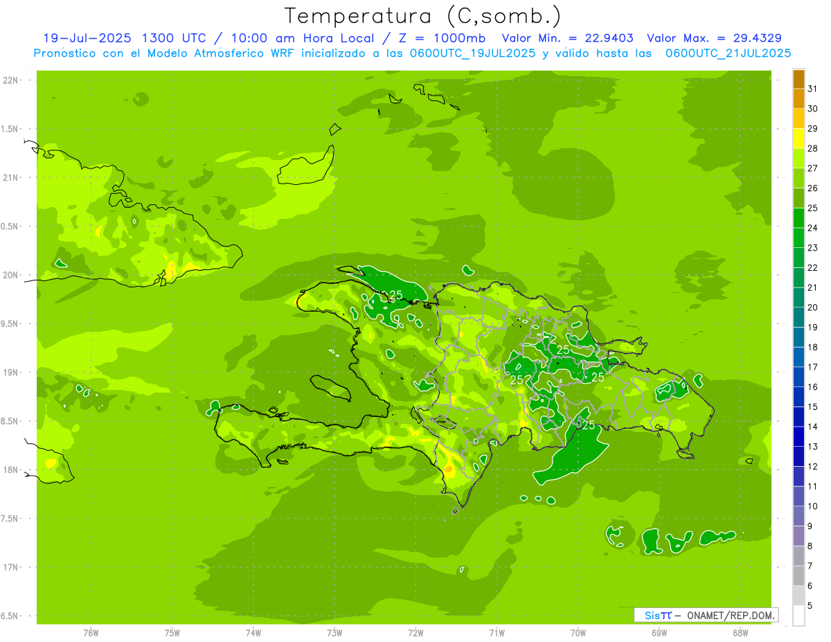Image resolution: width=831 pixels, height=642 pixels.
Task: Click the "19N" latitude axis label
Action: 10,373
